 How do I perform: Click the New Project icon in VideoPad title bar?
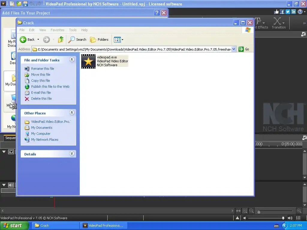[12, 4]
